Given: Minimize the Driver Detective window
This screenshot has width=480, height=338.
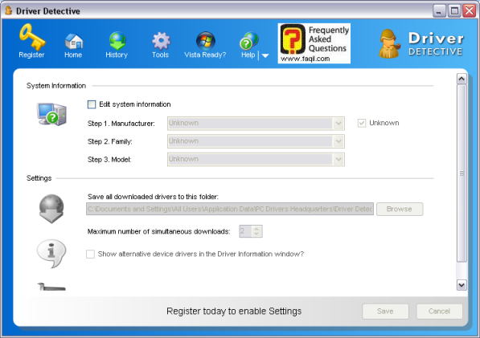Looking at the screenshot, I should [439, 11].
